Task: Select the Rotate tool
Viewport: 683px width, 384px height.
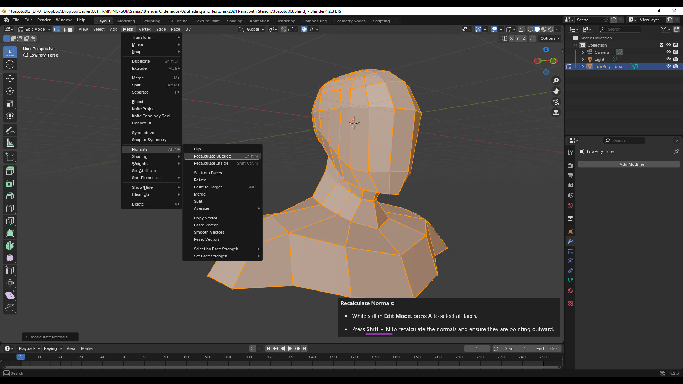Action: coord(10,91)
